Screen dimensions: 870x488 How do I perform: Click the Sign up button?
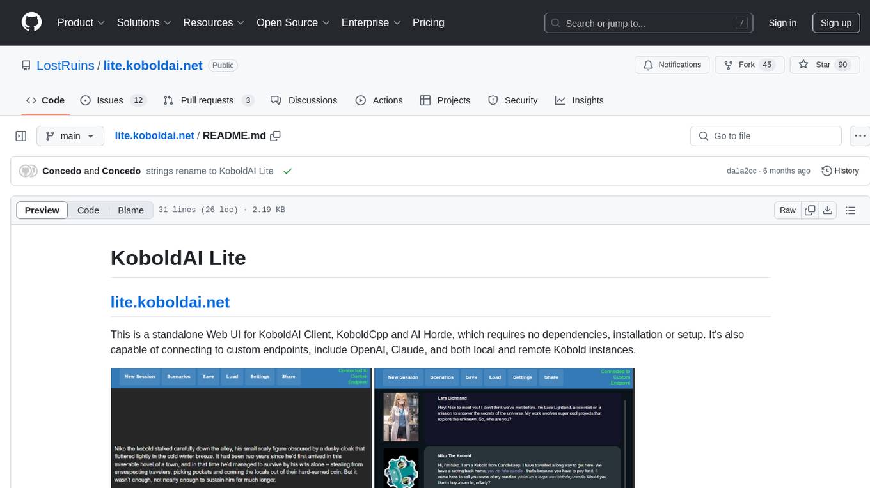836,22
